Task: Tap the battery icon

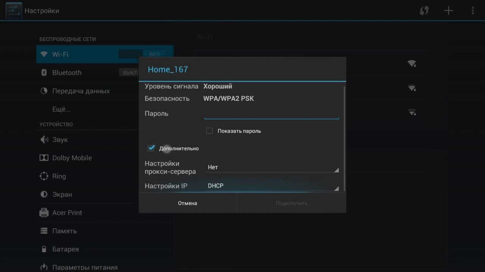Action: click(44, 249)
